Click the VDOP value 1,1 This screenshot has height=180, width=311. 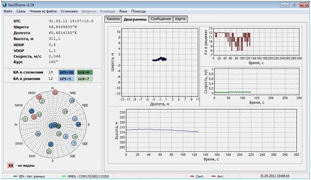[x=52, y=51]
